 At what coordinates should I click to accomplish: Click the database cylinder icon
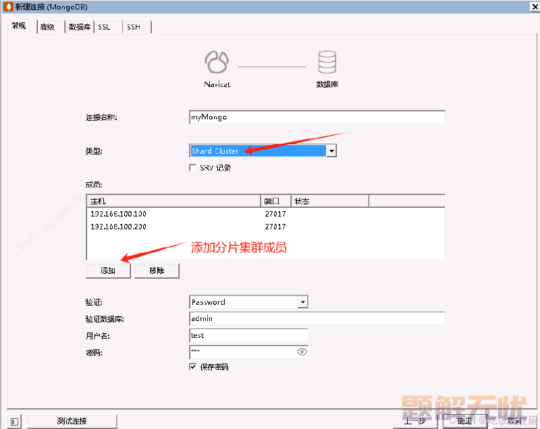(x=327, y=62)
